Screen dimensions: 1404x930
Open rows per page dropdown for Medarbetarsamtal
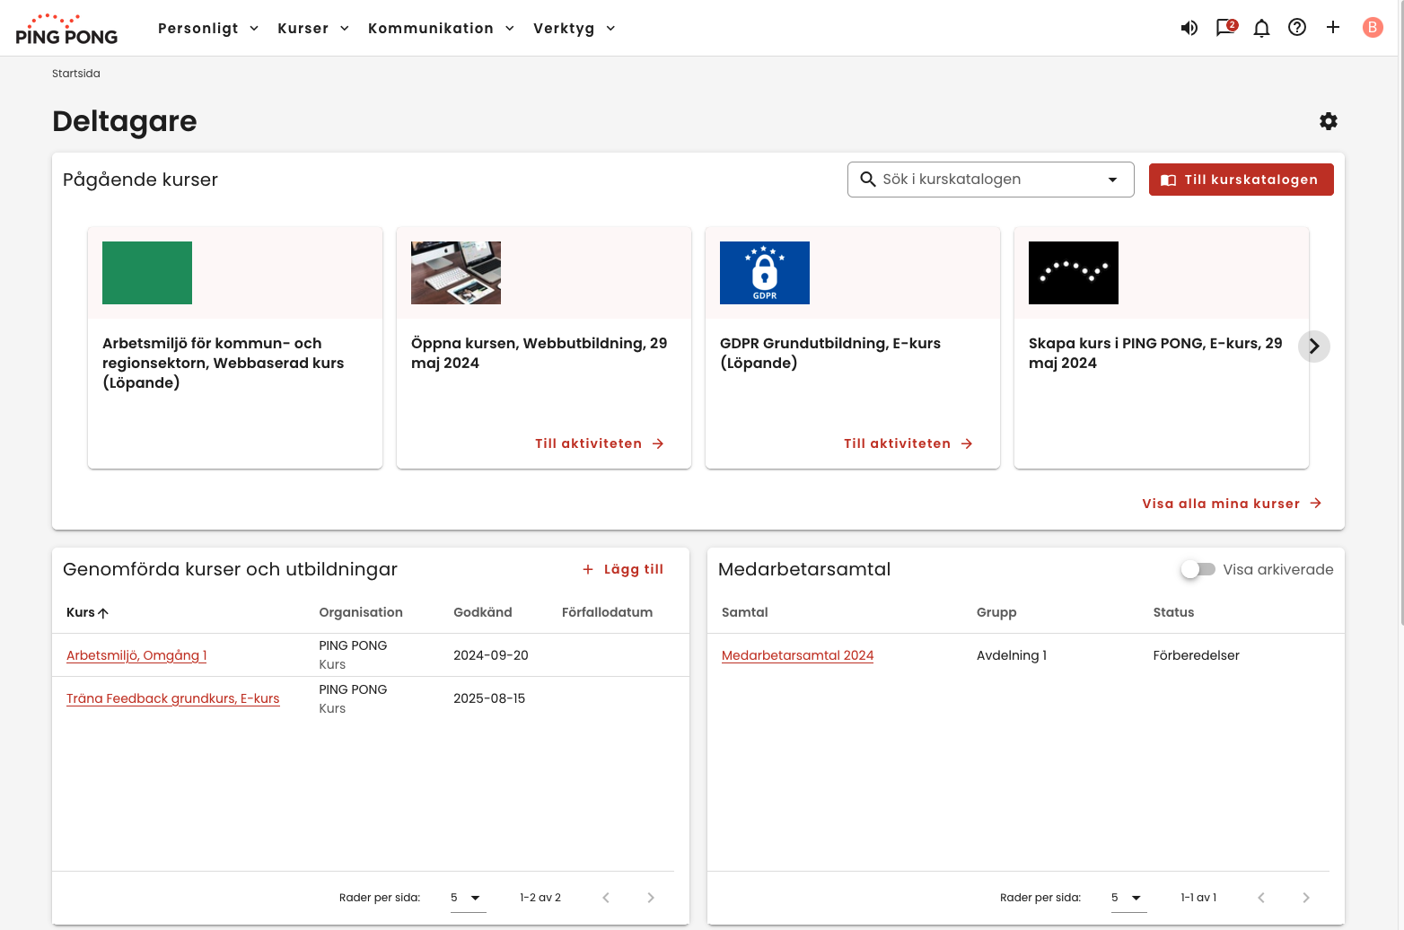point(1128,898)
